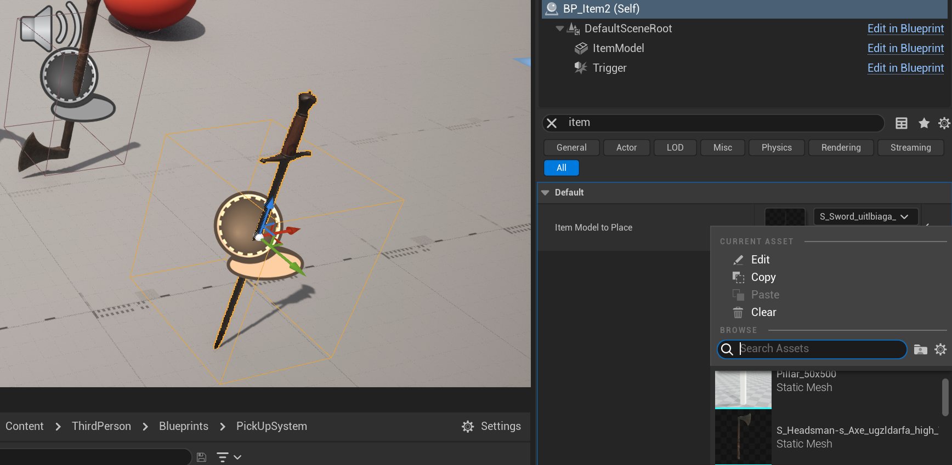Screen dimensions: 952x465
Task: Select the Rendering filter tab
Action: coord(841,148)
